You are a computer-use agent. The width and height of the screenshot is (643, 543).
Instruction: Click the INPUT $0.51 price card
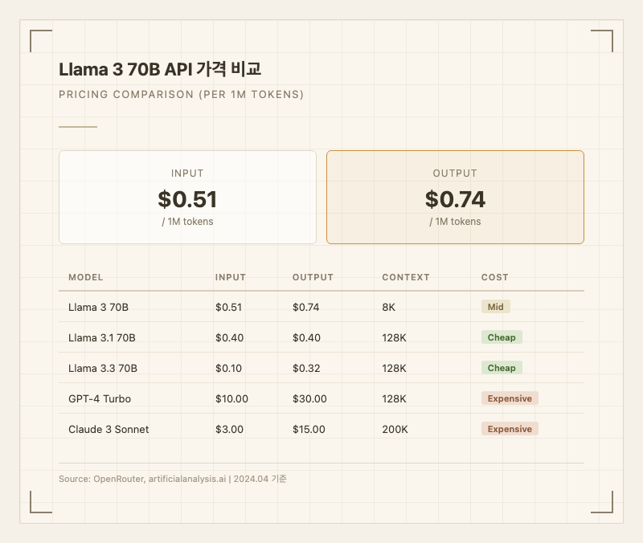click(187, 197)
